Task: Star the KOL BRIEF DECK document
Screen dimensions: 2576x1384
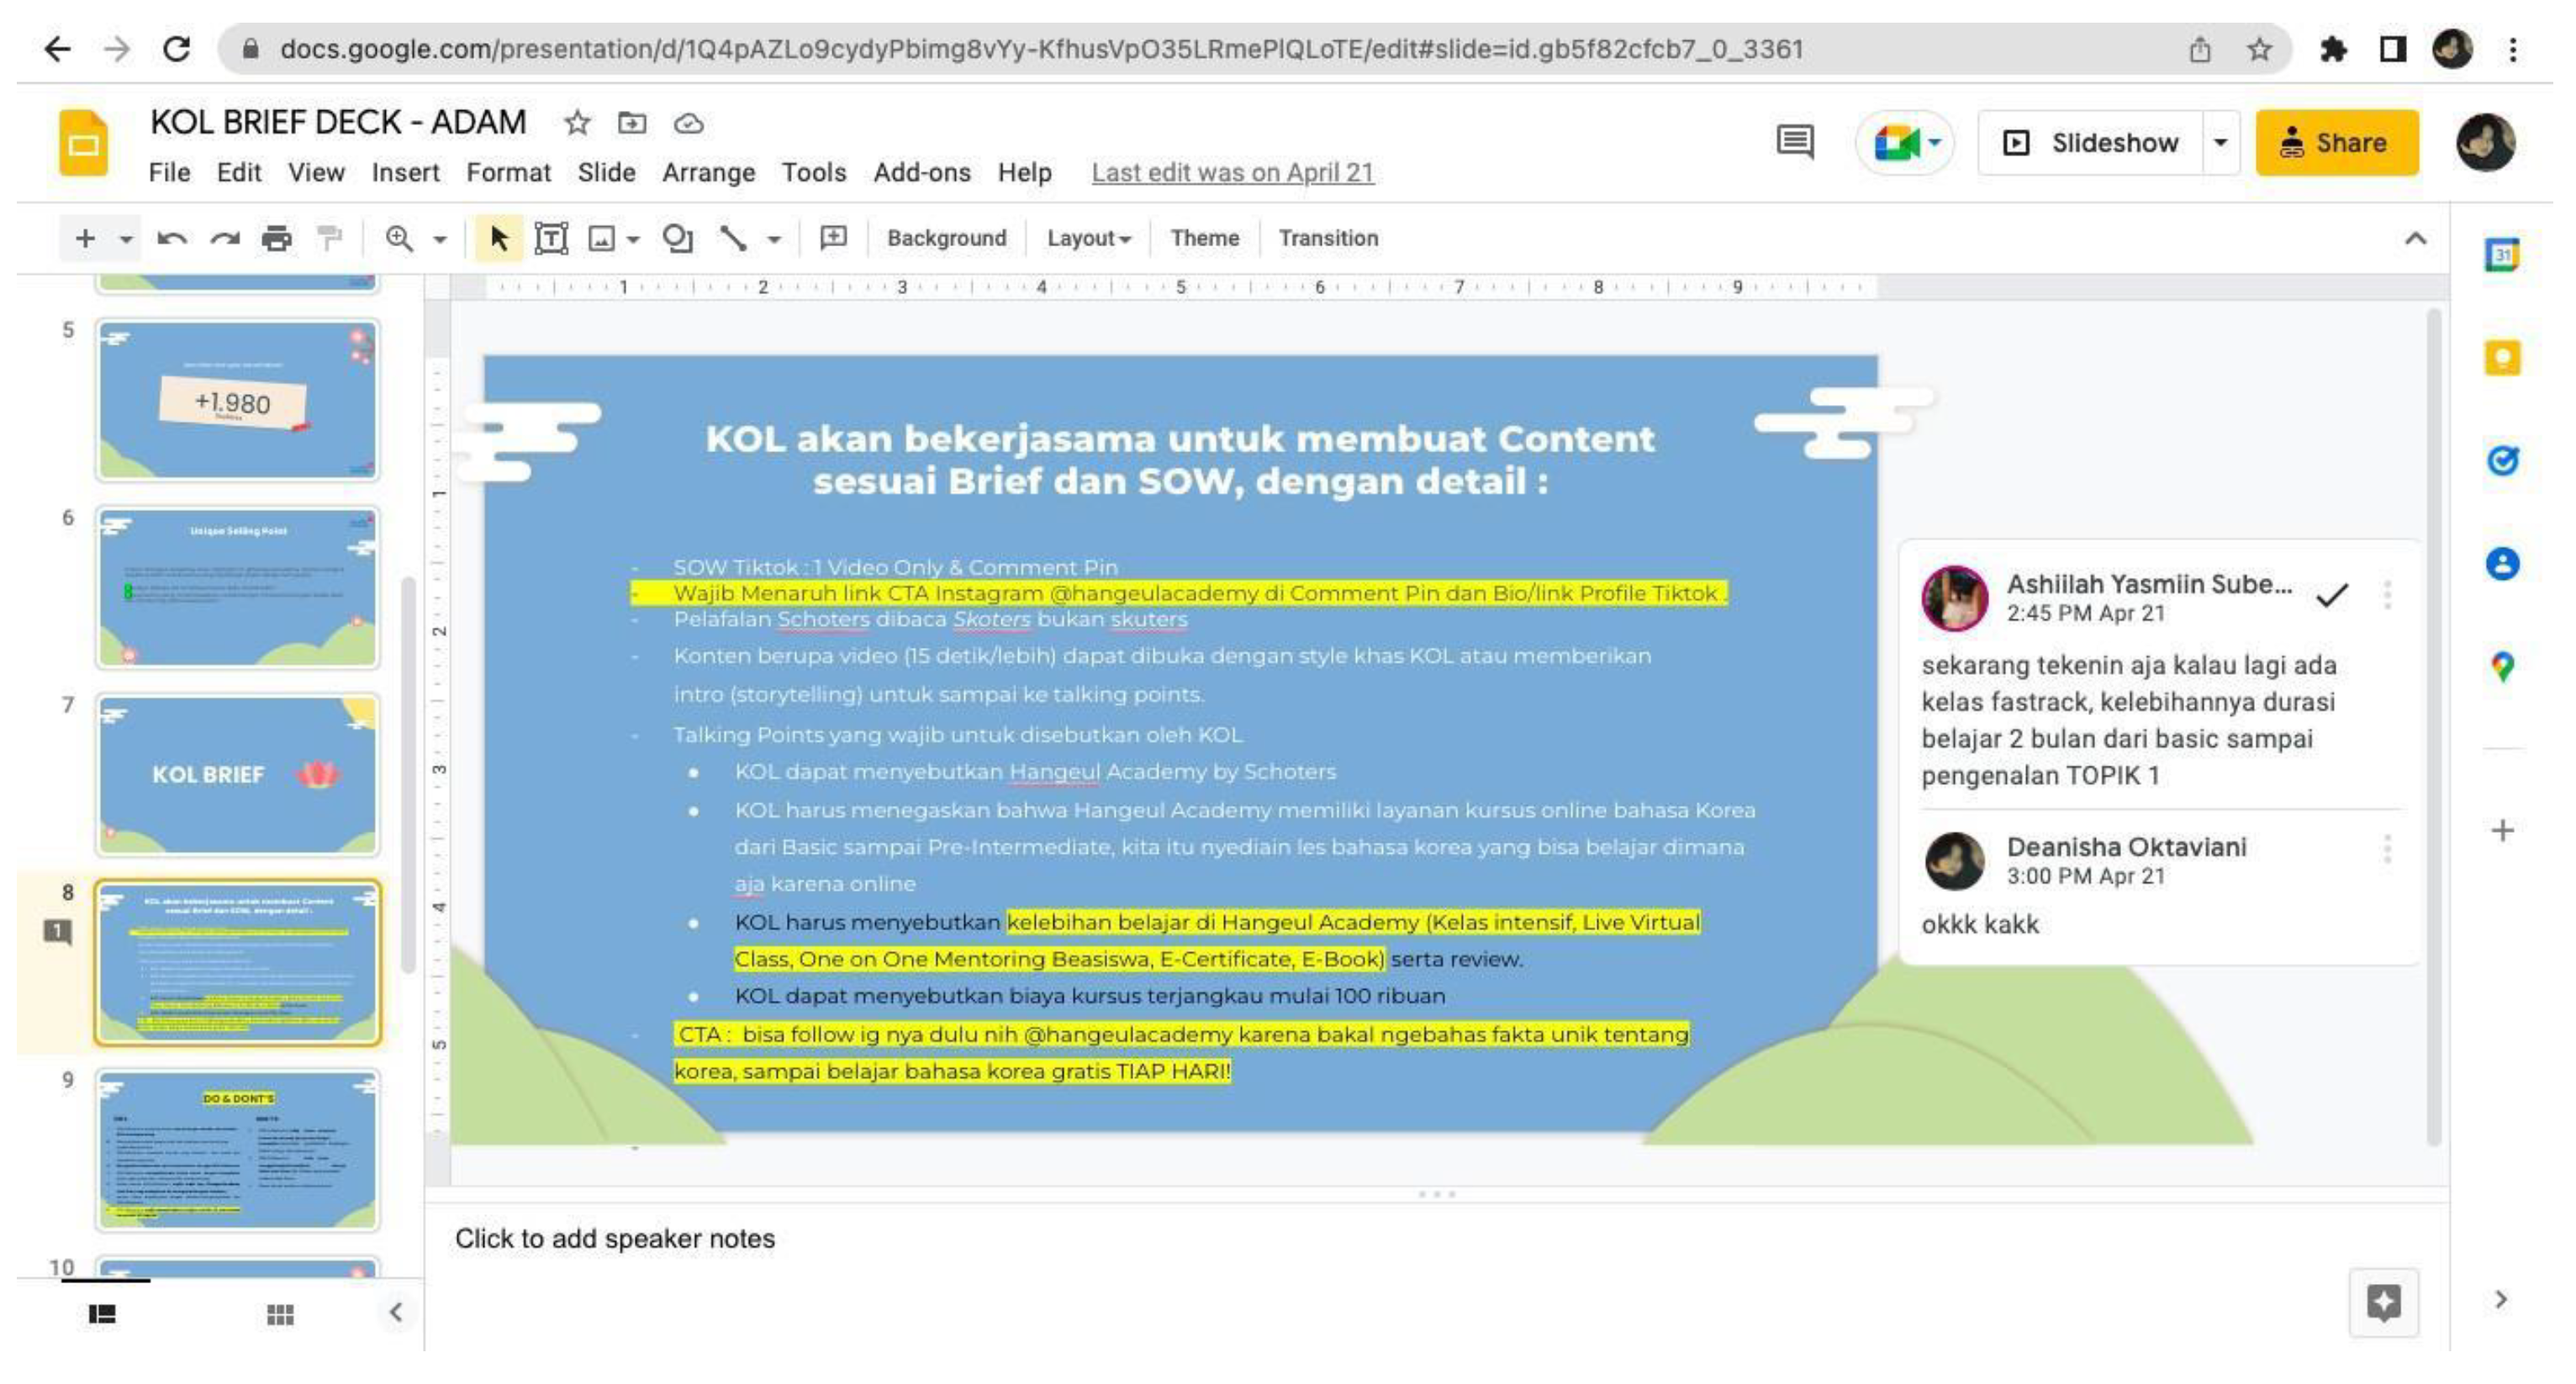Action: pos(577,123)
